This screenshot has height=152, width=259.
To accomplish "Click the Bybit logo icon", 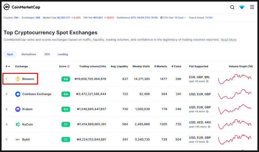I will 18,140.
